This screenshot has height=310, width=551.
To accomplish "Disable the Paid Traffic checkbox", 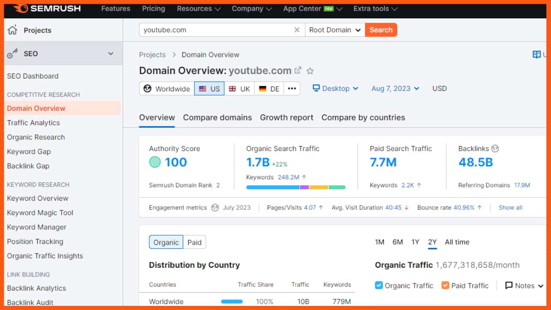I will 445,285.
